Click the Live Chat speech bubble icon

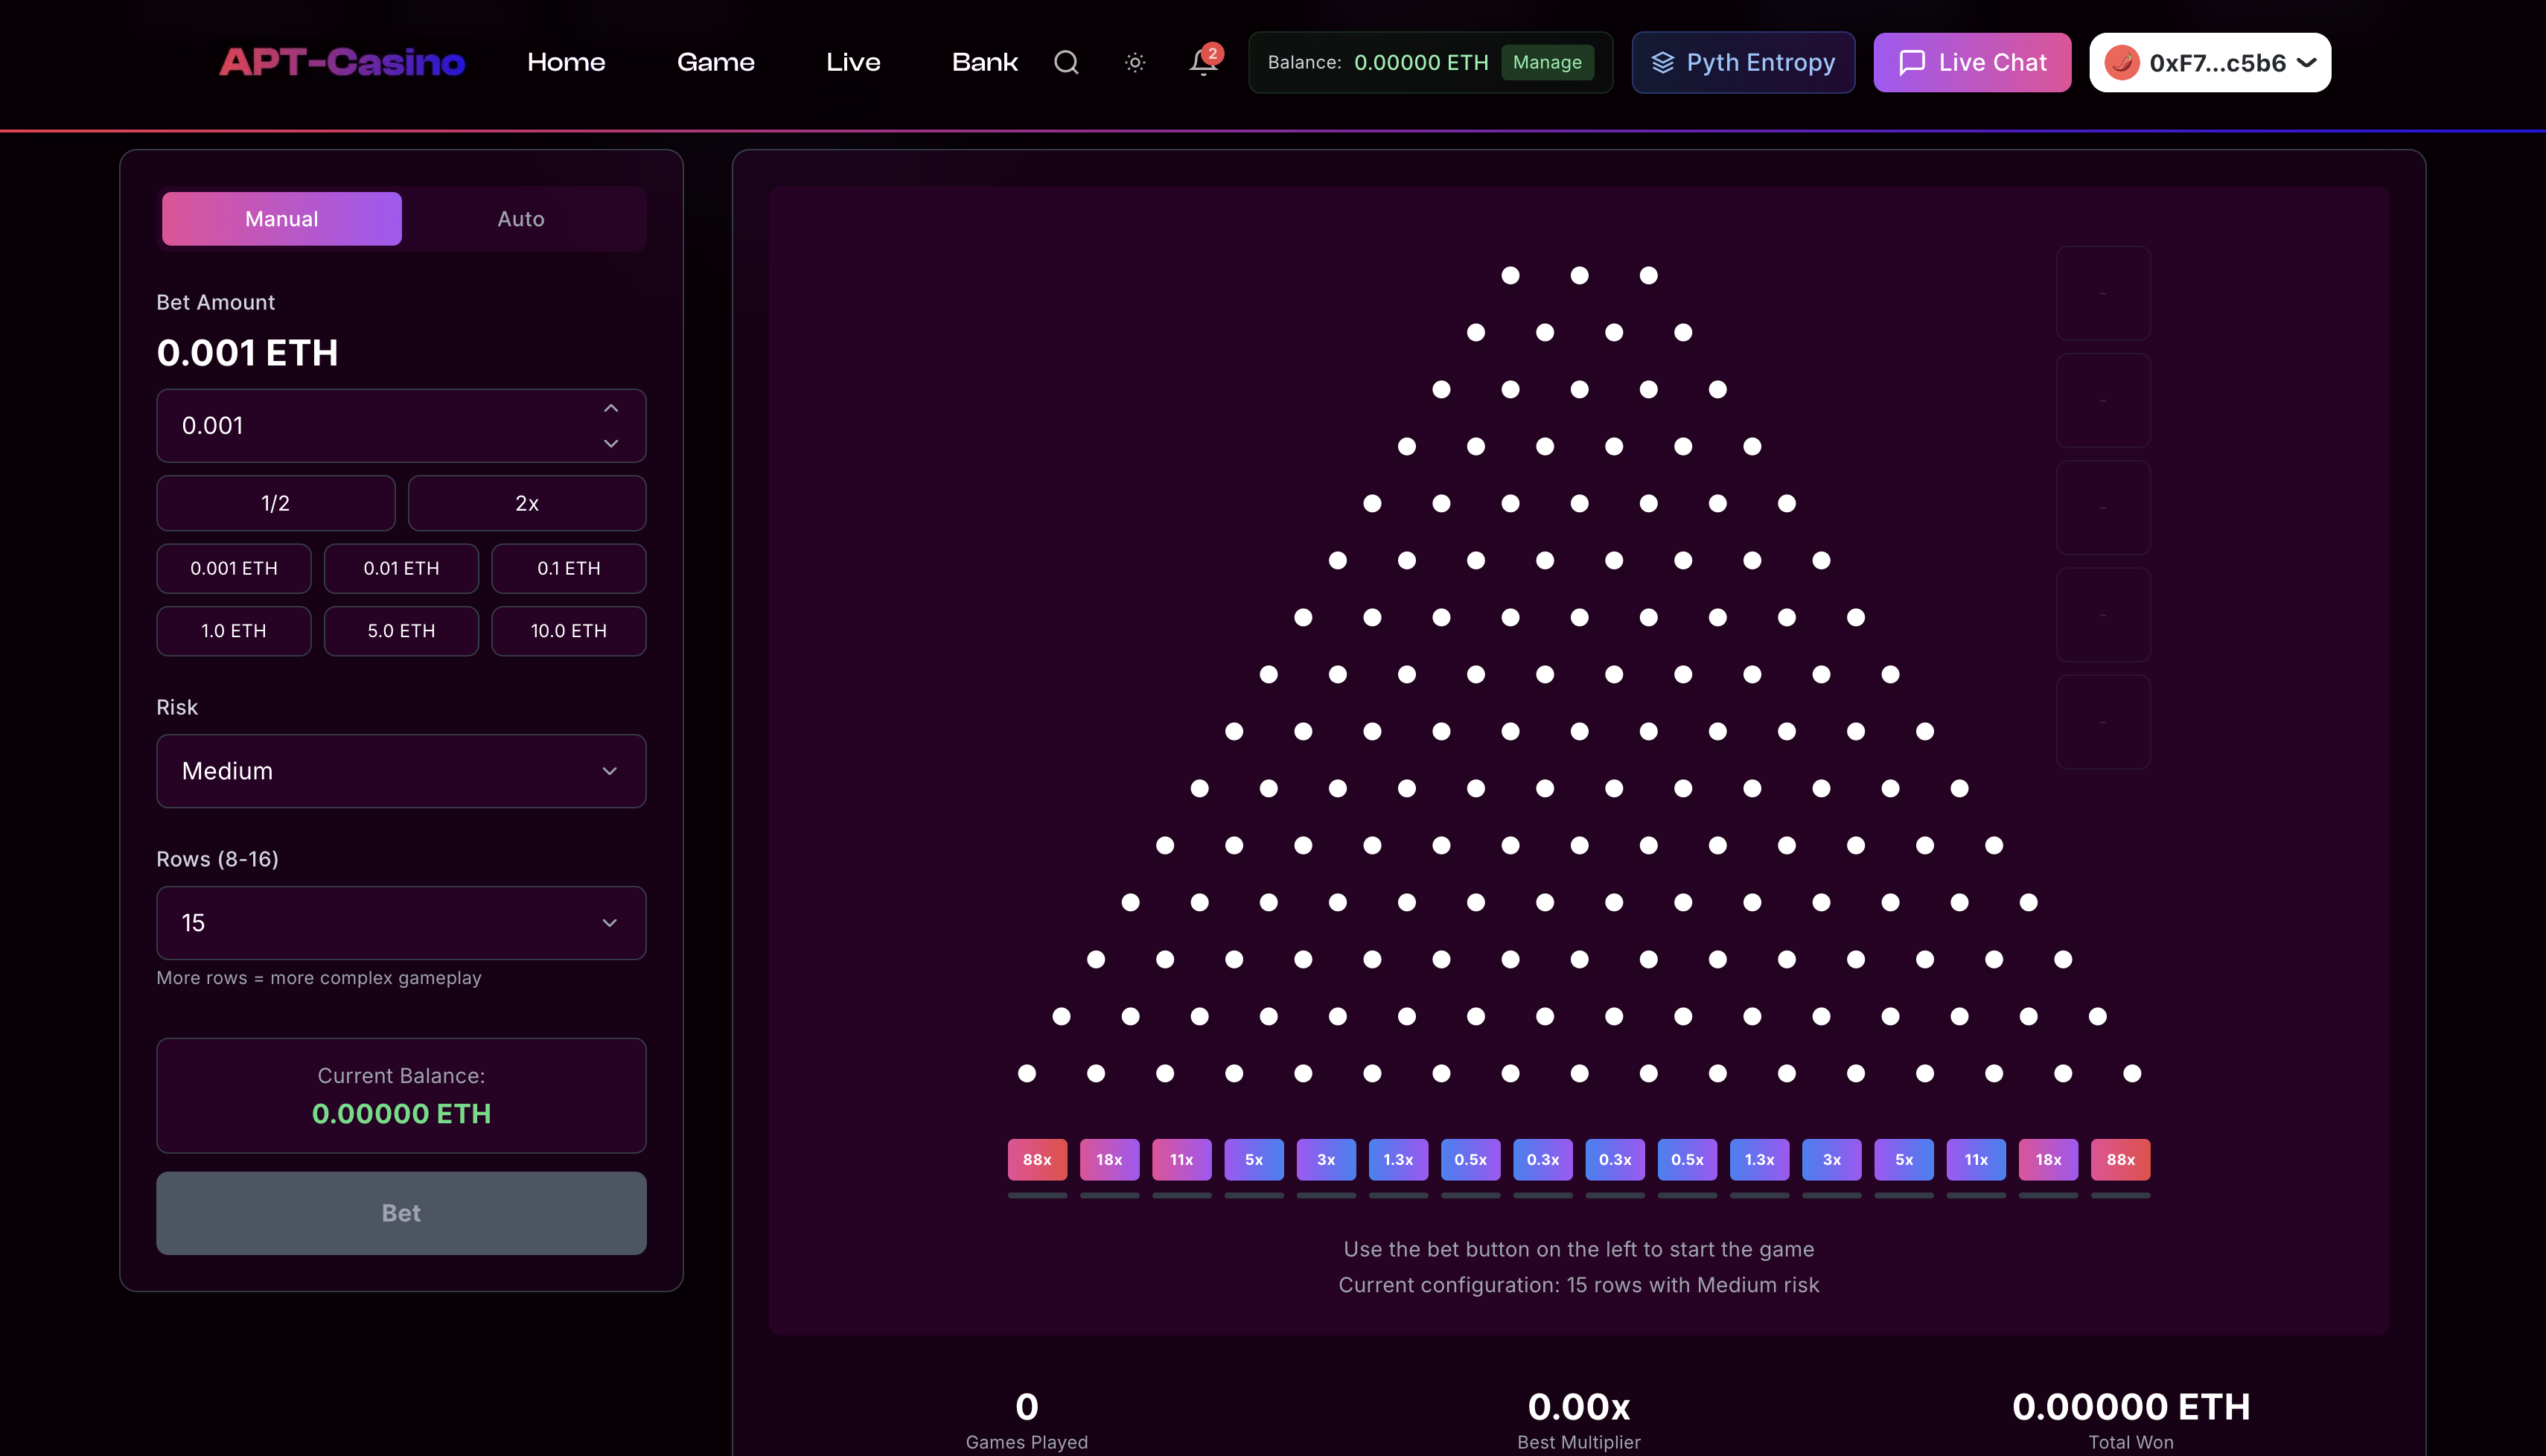(x=1912, y=62)
